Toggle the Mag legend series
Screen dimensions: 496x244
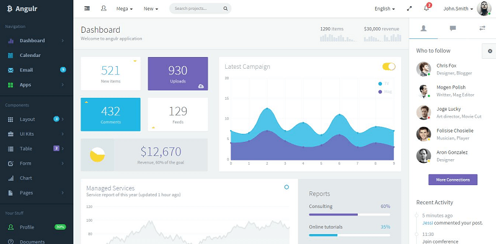click(385, 92)
